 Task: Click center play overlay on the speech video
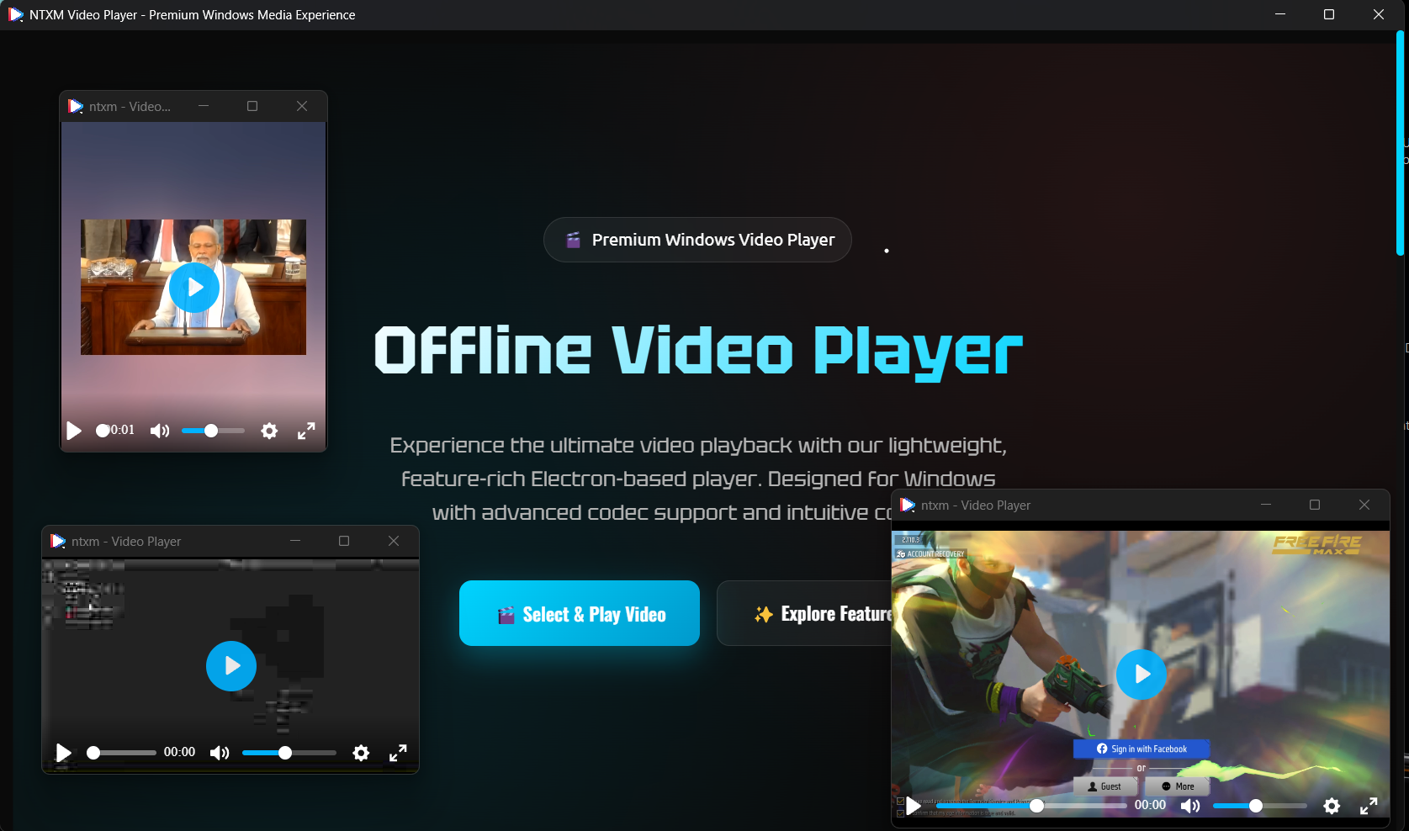(194, 288)
